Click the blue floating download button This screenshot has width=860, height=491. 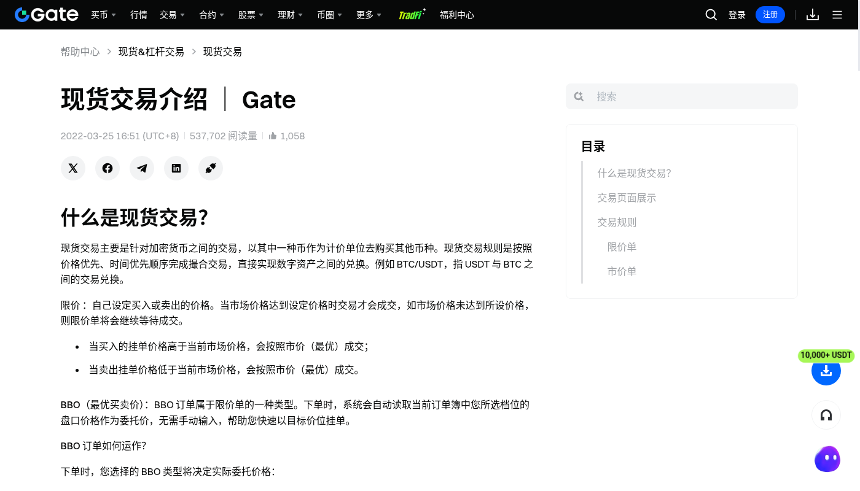(x=826, y=371)
